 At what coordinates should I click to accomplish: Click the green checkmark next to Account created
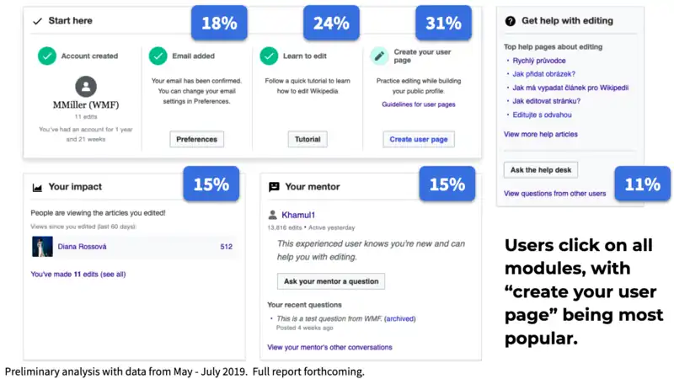coord(47,56)
